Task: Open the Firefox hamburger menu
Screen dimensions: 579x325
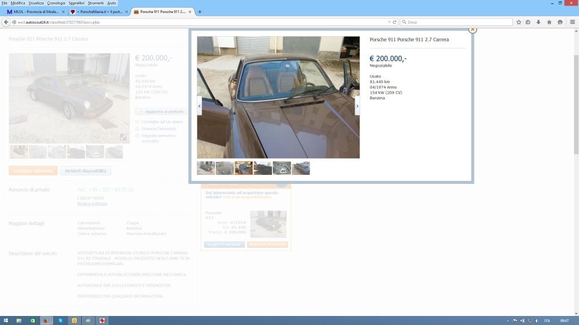Action: tap(572, 22)
